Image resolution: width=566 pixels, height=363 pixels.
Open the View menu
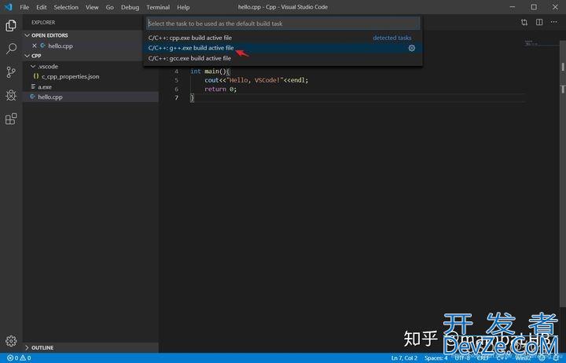pyautogui.click(x=92, y=7)
